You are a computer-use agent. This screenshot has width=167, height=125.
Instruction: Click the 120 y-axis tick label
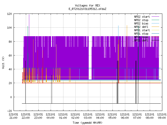coord(9,14)
